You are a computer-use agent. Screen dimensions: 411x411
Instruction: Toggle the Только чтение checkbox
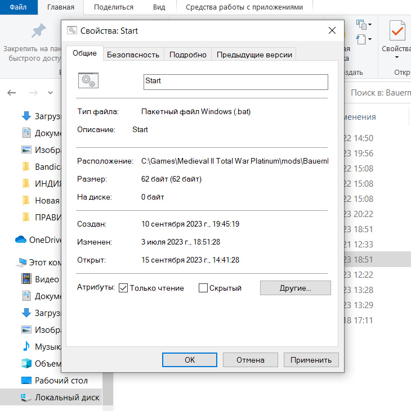pyautogui.click(x=123, y=288)
